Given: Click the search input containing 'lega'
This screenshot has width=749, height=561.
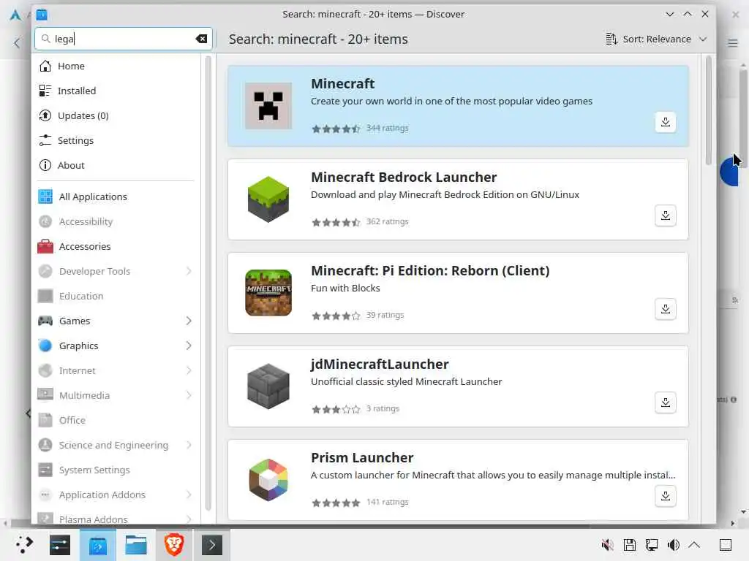Looking at the screenshot, I should point(123,39).
